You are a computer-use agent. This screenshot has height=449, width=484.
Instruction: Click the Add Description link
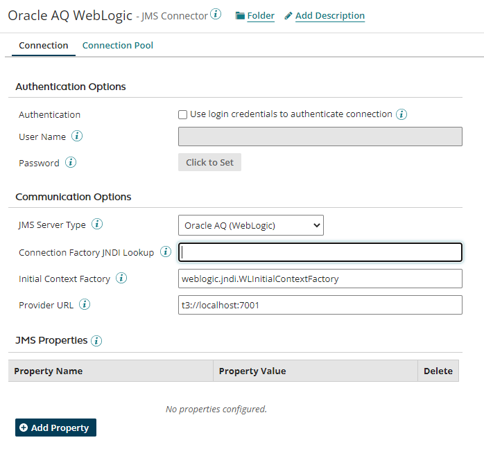click(x=330, y=16)
